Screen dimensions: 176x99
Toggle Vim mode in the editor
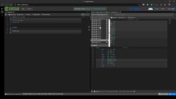point(28,15)
